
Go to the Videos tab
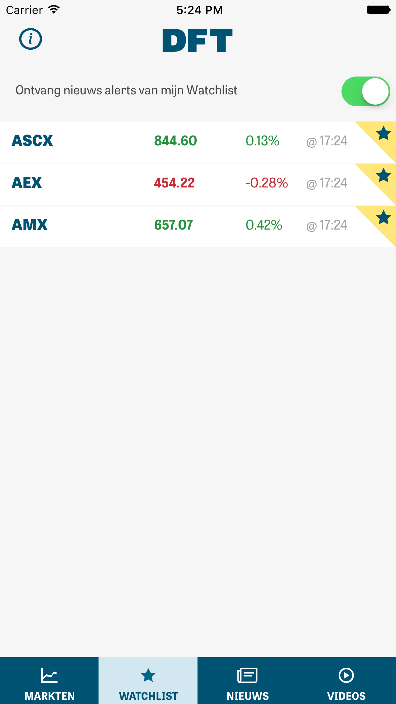[x=346, y=681]
